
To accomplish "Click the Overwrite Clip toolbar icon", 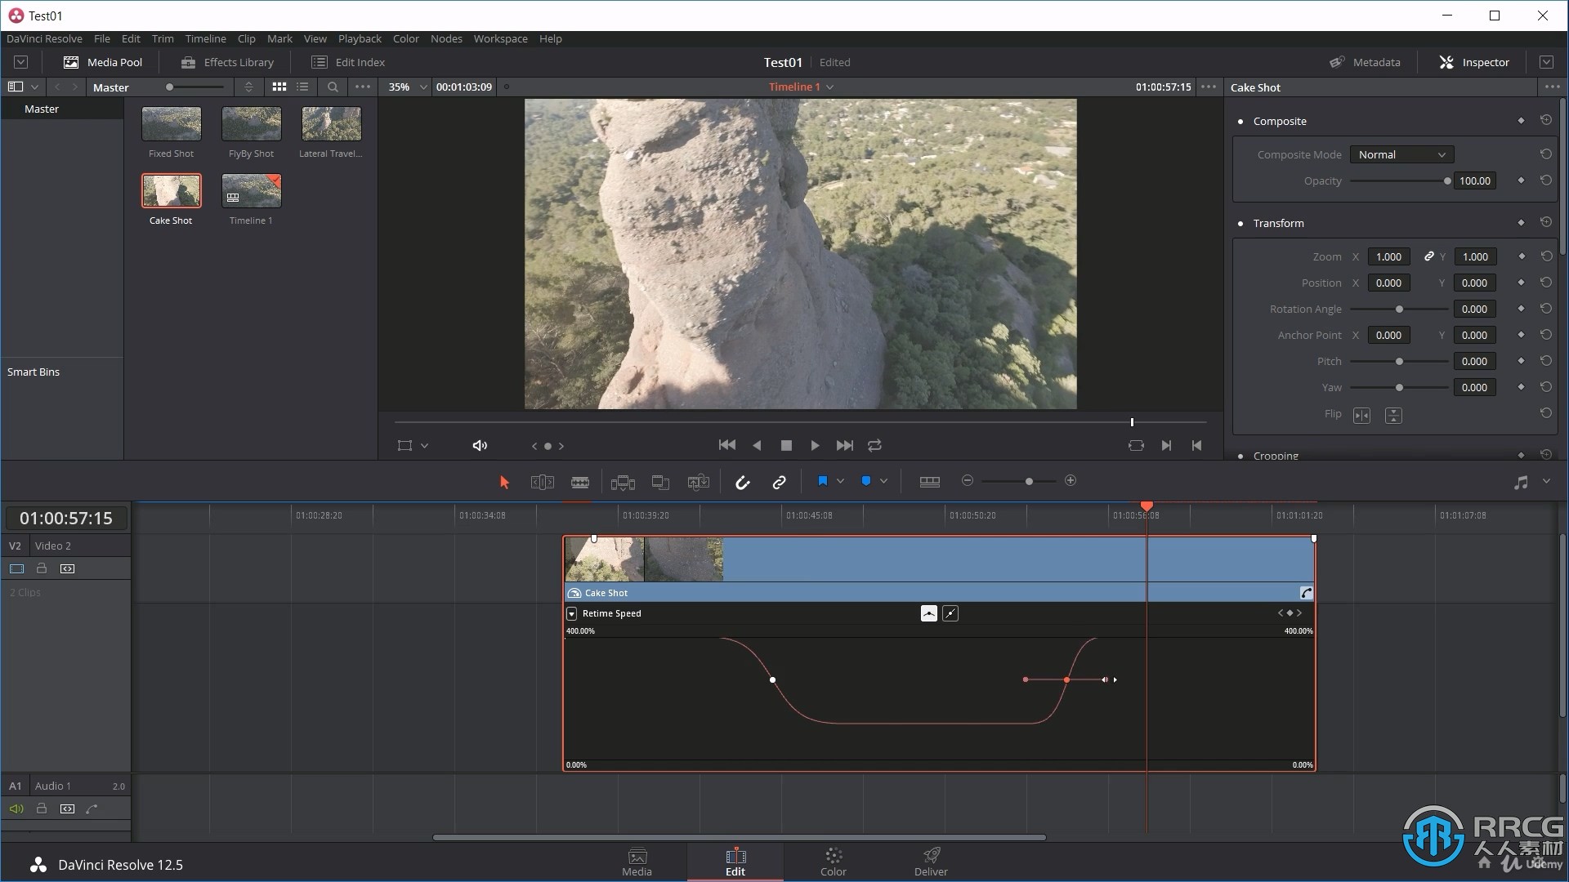I will [x=660, y=482].
